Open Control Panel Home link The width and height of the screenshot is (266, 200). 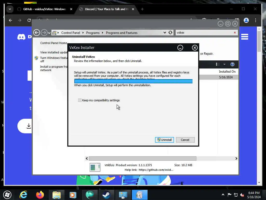click(x=54, y=43)
